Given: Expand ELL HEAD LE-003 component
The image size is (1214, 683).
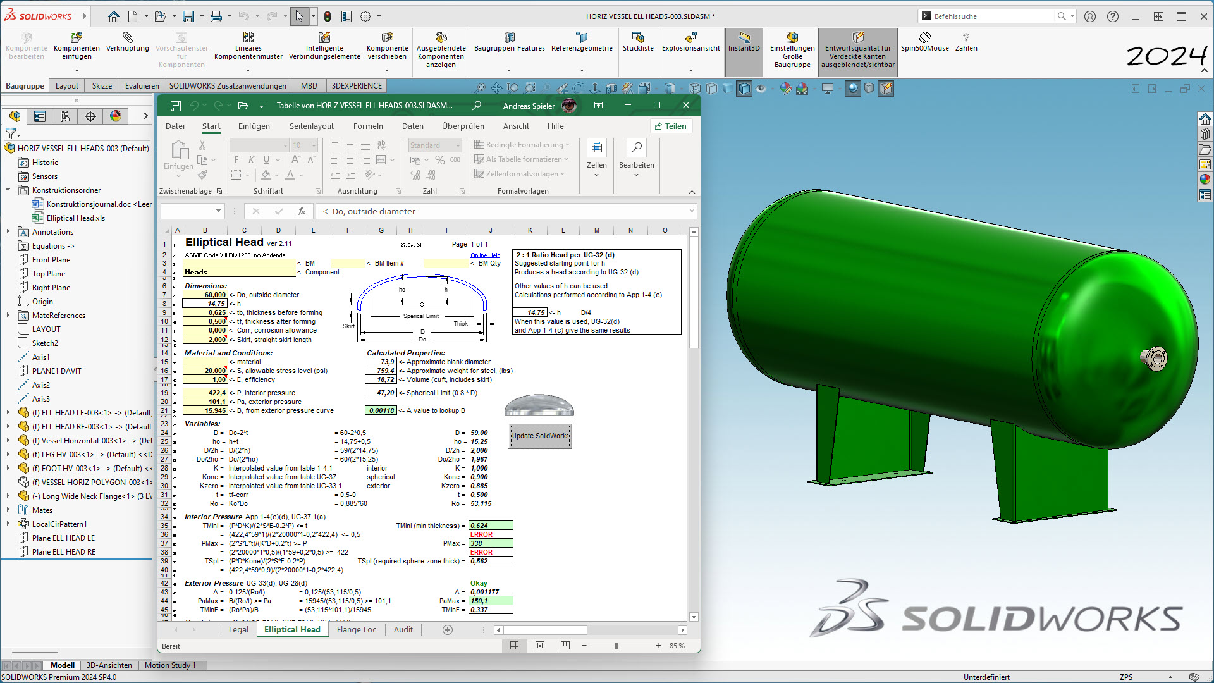Looking at the screenshot, I should [x=8, y=412].
